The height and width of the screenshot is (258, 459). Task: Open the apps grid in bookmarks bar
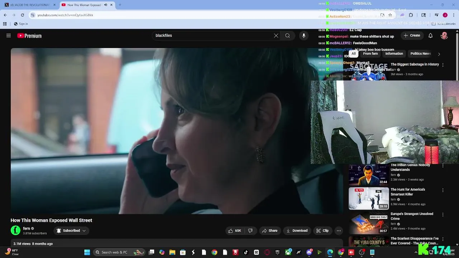5,24
